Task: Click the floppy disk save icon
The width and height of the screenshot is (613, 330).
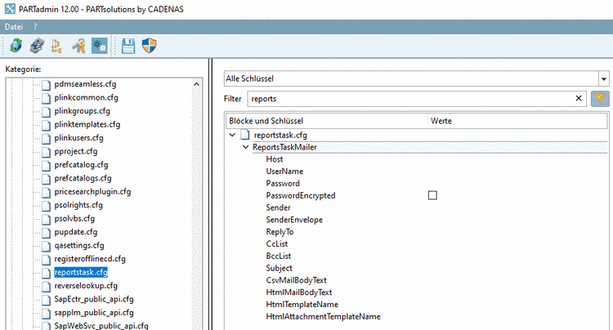Action: pyautogui.click(x=128, y=46)
